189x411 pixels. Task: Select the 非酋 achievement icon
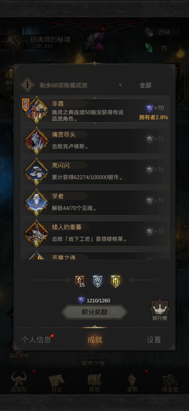[36, 110]
